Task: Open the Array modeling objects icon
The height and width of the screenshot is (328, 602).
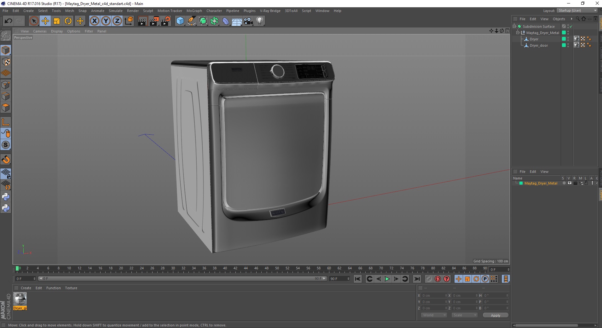Action: point(214,21)
